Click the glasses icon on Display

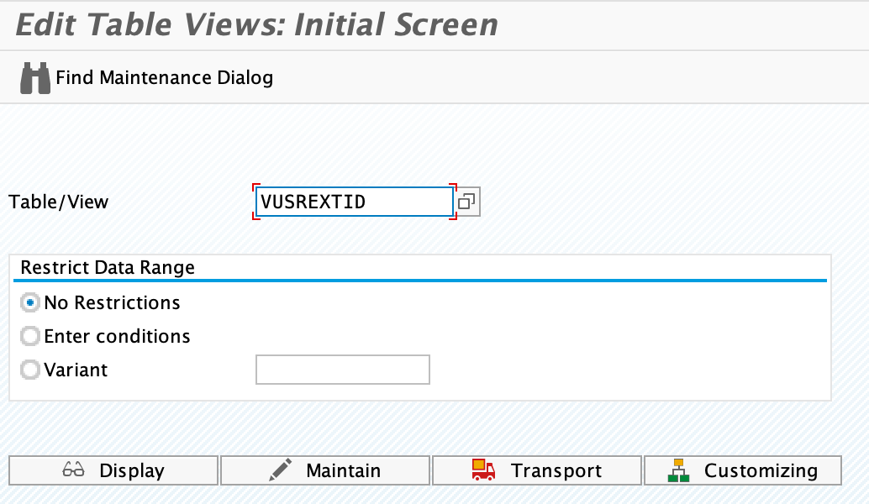[x=73, y=470]
